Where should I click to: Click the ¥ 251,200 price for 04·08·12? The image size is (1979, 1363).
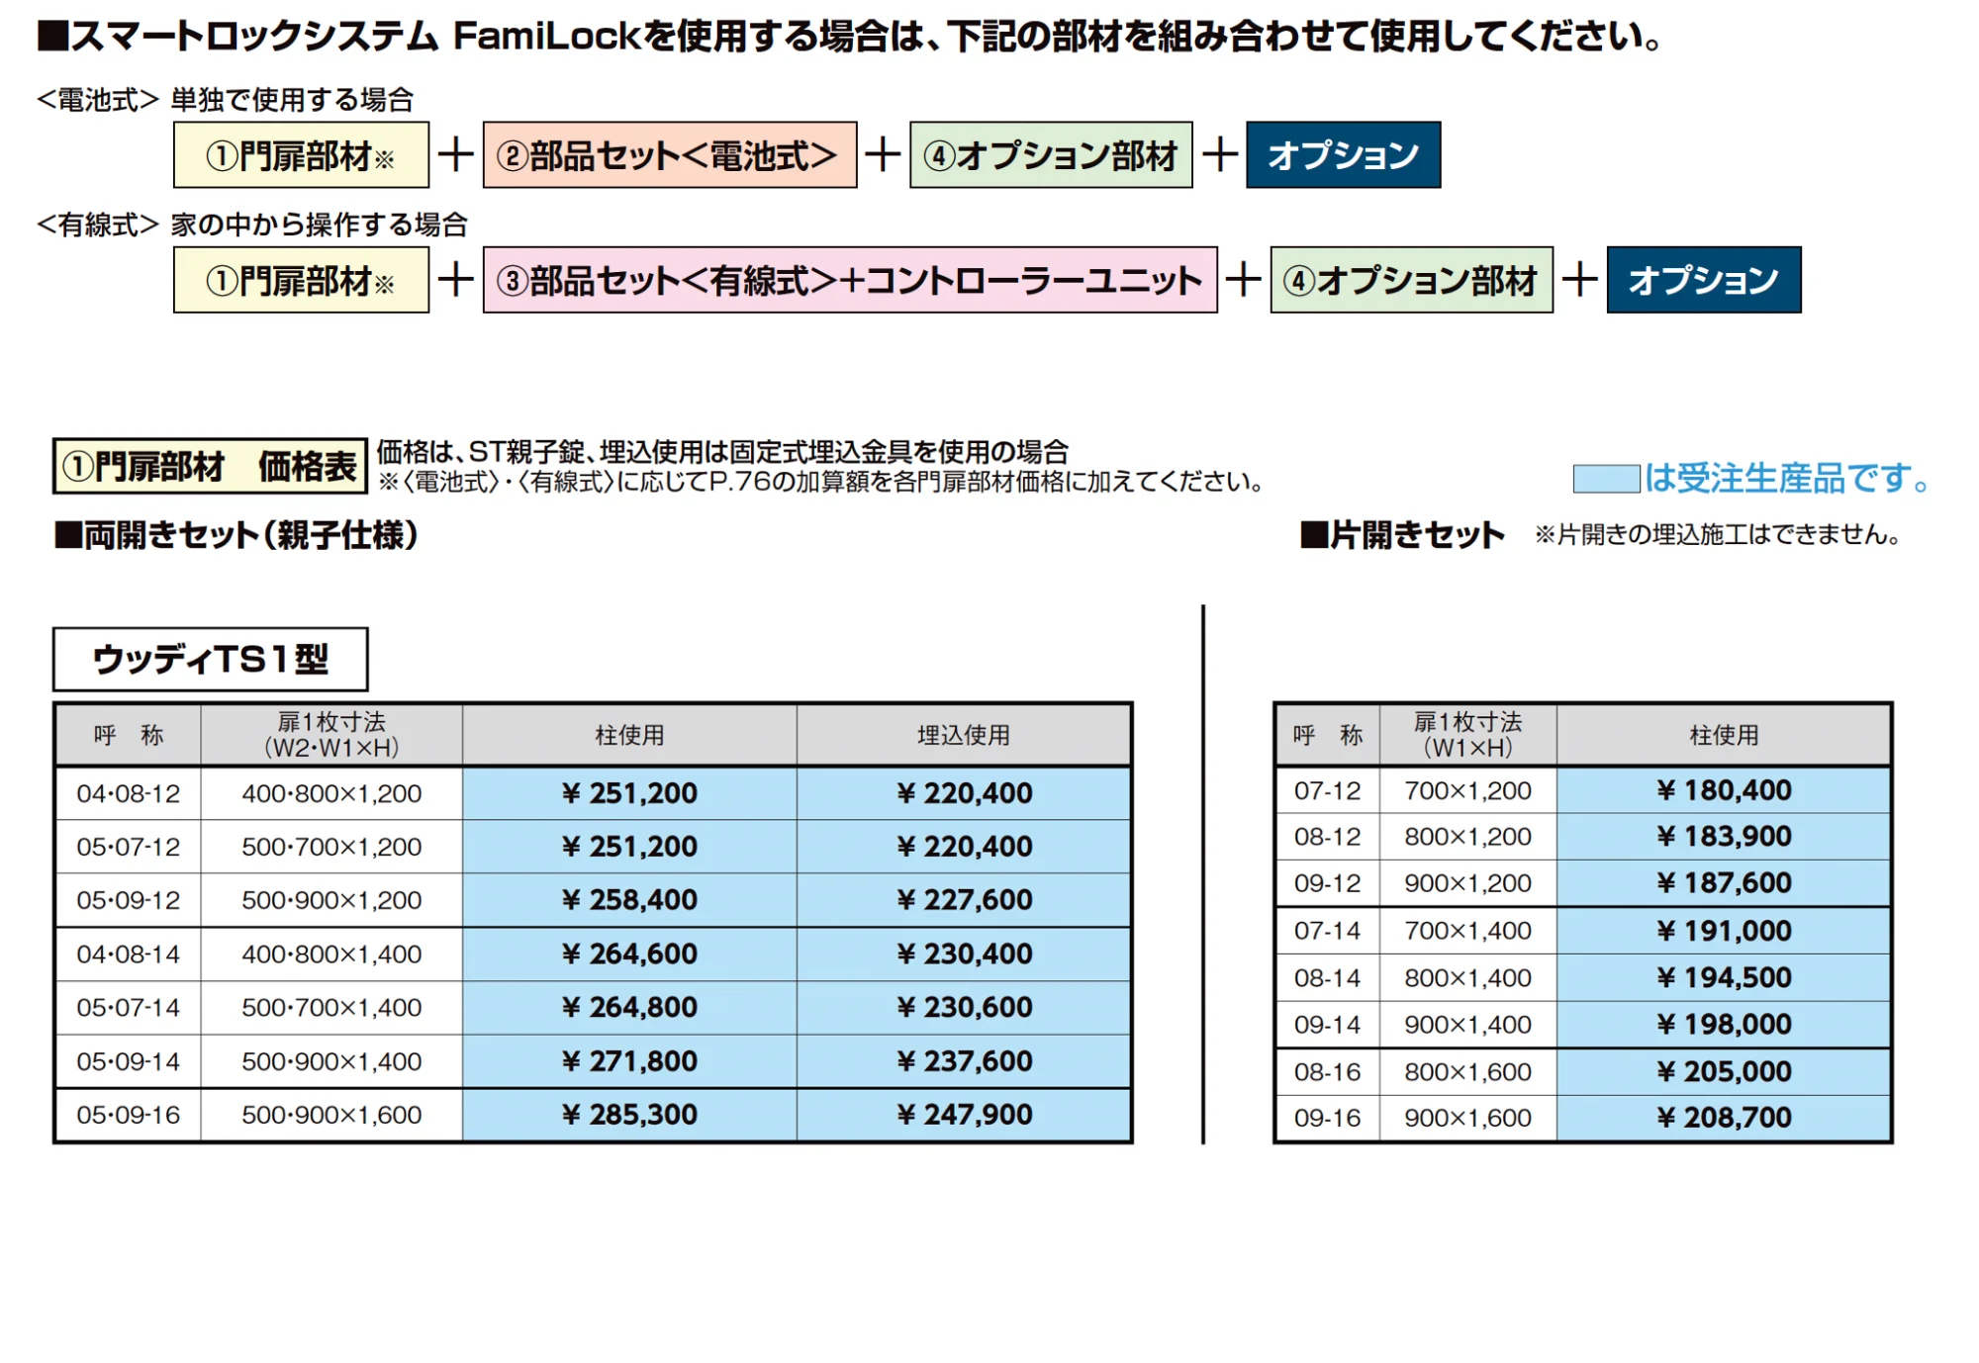pos(629,793)
